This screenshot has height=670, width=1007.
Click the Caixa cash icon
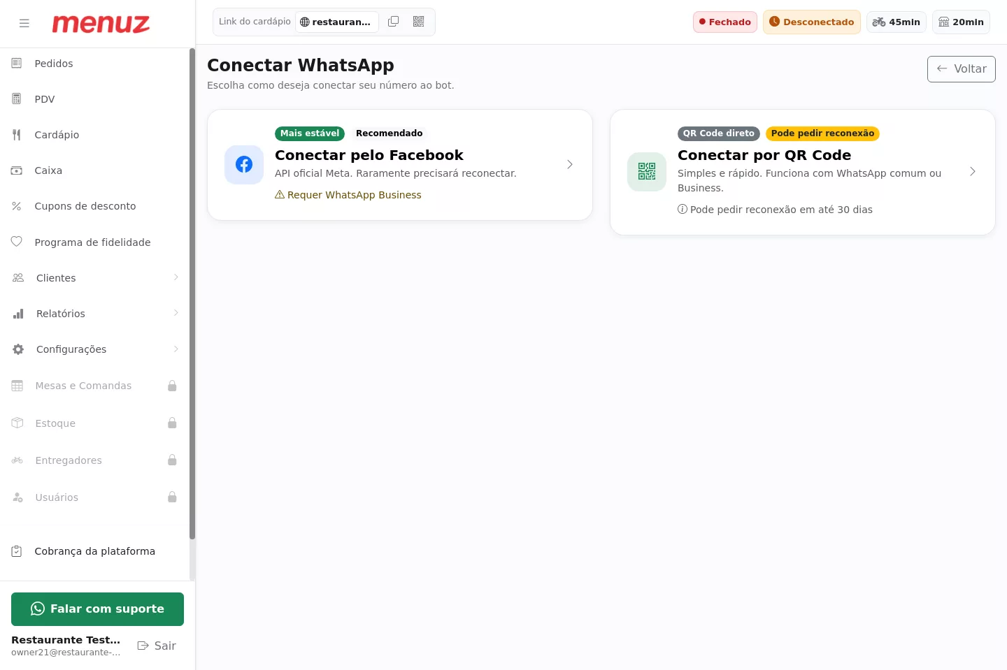17,170
